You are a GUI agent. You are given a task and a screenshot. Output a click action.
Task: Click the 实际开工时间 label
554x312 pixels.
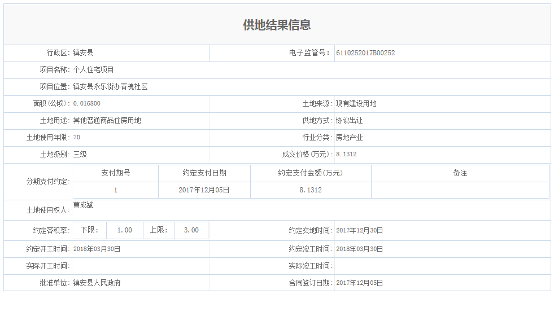48,266
